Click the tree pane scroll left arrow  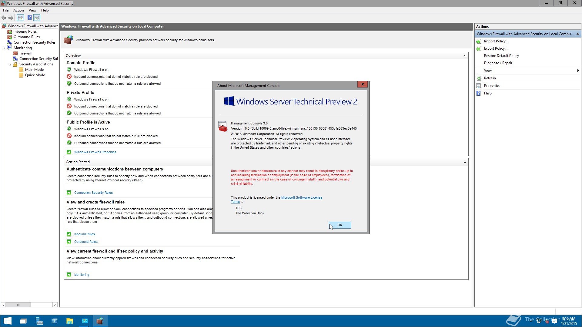[x=3, y=305]
